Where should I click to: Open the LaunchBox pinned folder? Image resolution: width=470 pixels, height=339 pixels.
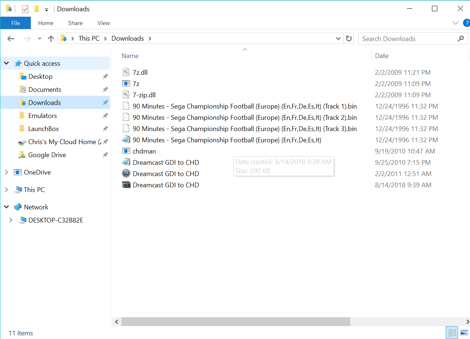point(44,129)
